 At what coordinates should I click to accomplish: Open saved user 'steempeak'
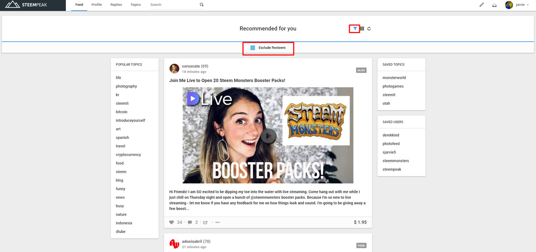[392, 169]
